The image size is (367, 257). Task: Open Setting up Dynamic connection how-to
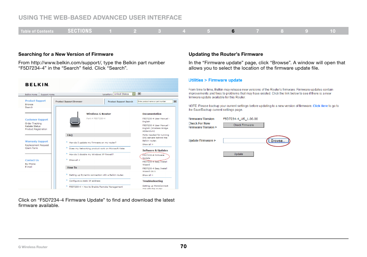point(97,175)
